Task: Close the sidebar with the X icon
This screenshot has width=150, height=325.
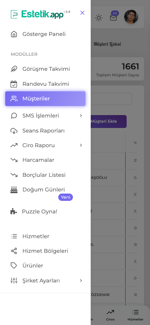Action: pyautogui.click(x=82, y=13)
